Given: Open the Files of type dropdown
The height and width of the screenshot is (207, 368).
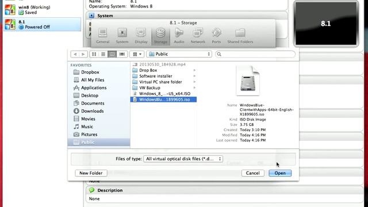Looking at the screenshot, I should (x=183, y=159).
